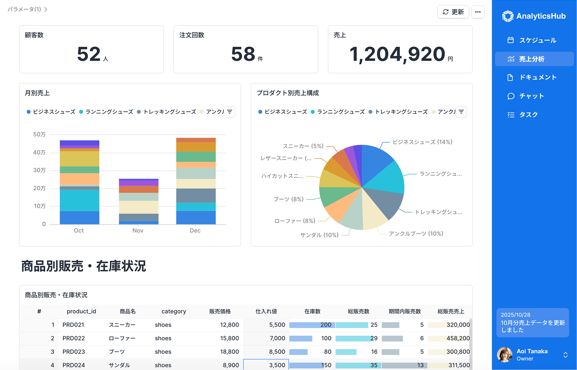Screen dimensions: 577x370
Task: Select the document icon beside ドキュメント
Action: coord(511,77)
